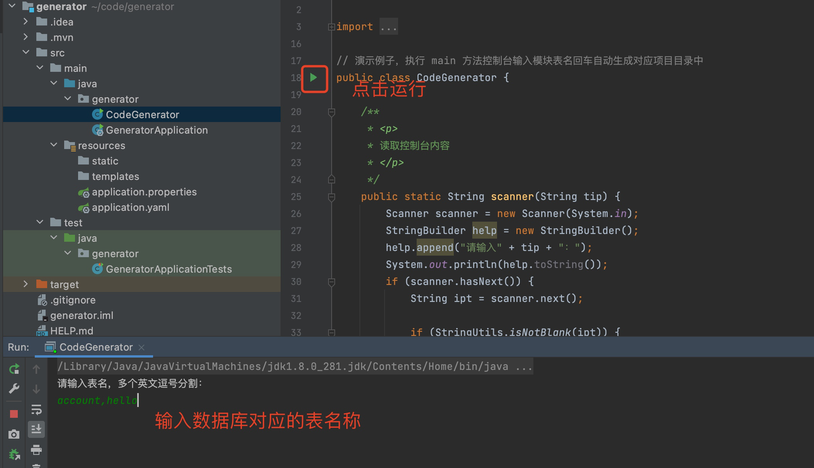Click the up arrow in the run console toolbar

click(x=36, y=369)
